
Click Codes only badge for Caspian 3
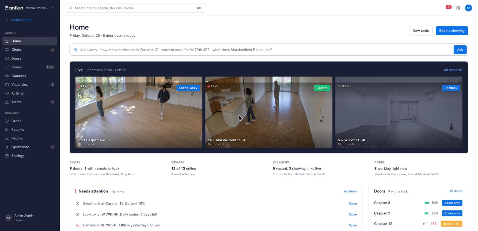pyautogui.click(x=452, y=213)
